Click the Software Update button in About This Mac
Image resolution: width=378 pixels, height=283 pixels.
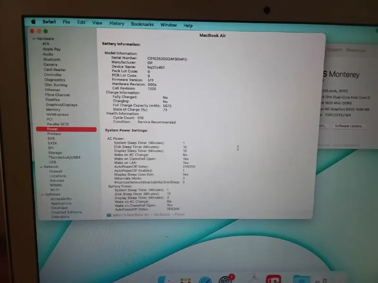coord(349,126)
